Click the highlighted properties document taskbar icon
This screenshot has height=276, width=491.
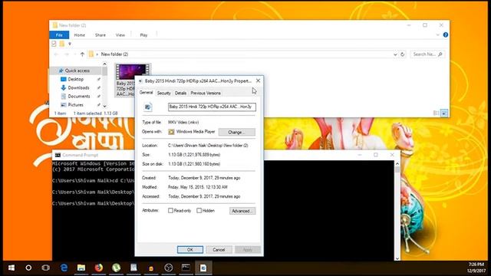[203, 268]
